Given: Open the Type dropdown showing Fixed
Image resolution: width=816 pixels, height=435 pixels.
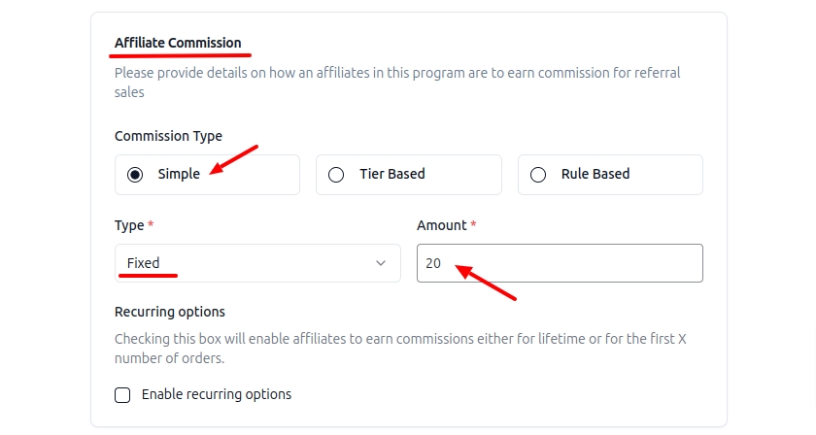Looking at the screenshot, I should click(256, 263).
